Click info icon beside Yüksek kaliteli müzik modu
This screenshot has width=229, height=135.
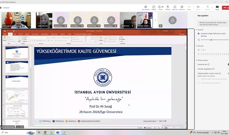coord(220,73)
